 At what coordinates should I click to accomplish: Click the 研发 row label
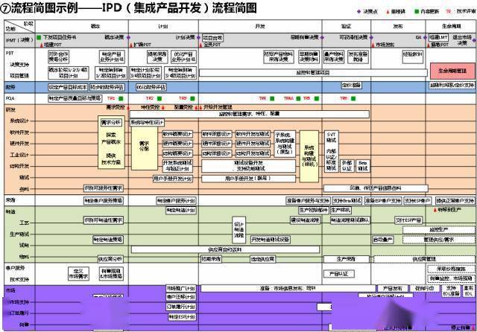point(10,109)
